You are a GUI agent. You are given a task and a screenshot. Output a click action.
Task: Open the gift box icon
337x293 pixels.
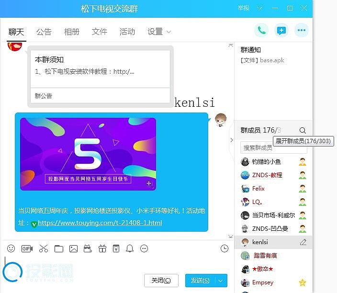(102, 248)
